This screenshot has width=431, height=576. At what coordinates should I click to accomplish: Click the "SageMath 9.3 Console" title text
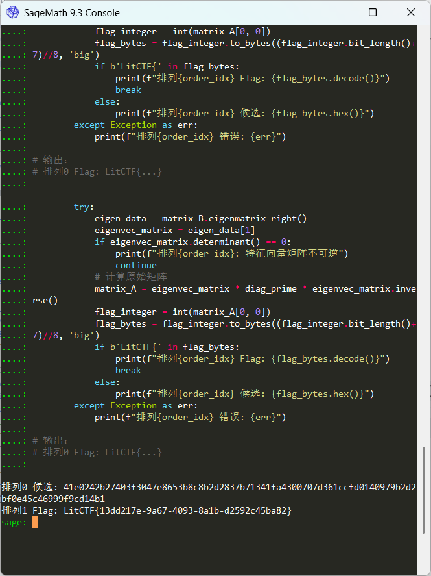click(72, 13)
